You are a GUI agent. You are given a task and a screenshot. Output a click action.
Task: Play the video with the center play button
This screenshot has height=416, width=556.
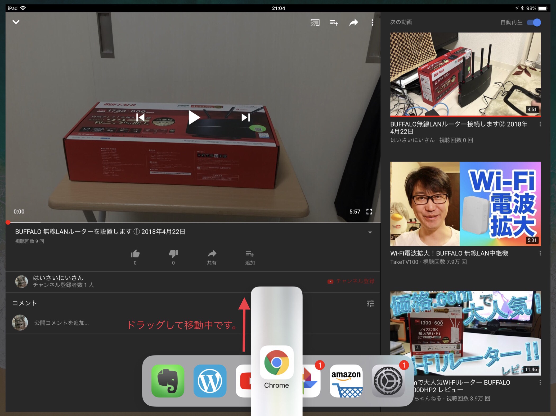[194, 118]
